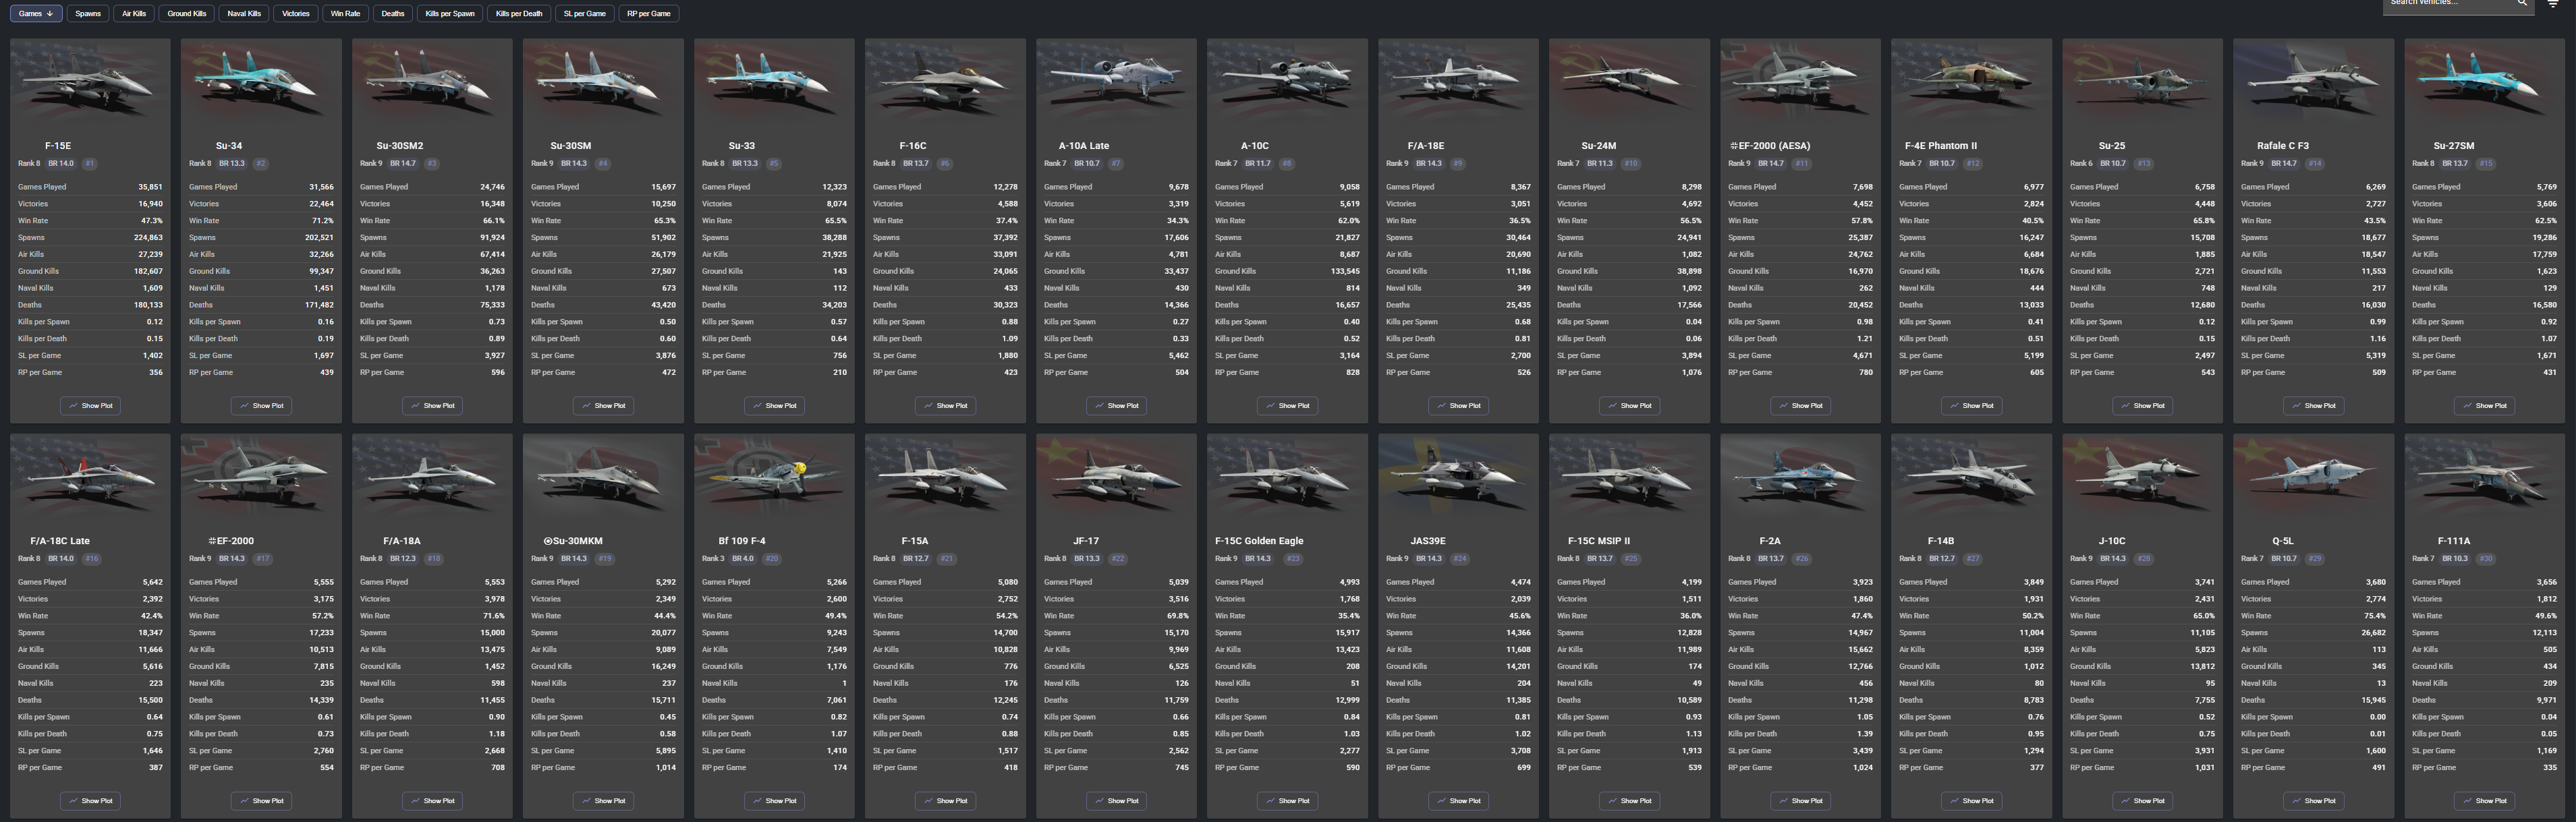Show Plot for the F-15E
The height and width of the screenshot is (822, 2576).
[x=90, y=406]
